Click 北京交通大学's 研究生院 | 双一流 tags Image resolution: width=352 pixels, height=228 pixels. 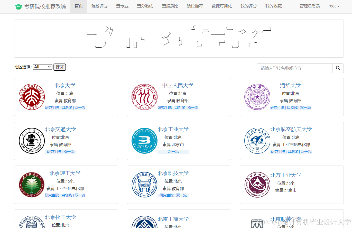click(x=60, y=151)
